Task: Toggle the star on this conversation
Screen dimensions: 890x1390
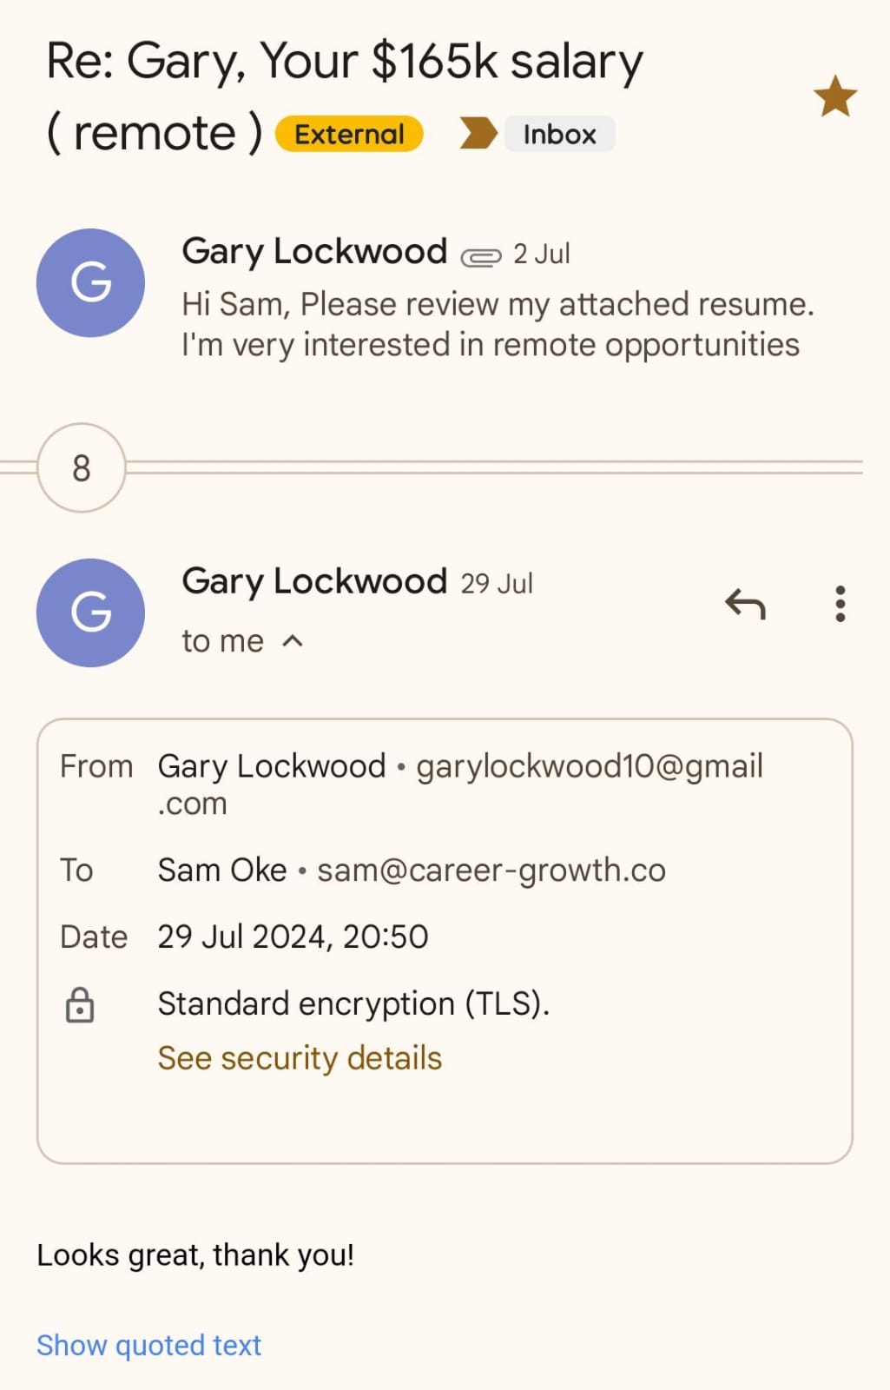Action: coord(834,96)
